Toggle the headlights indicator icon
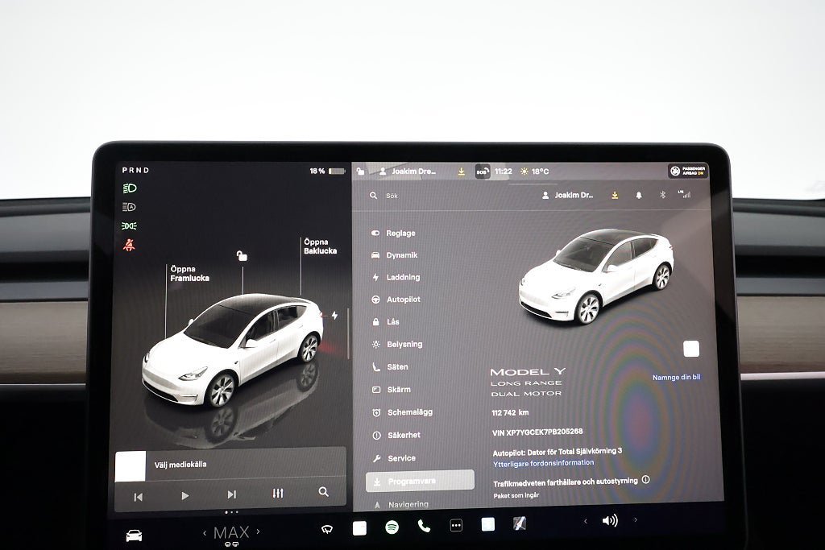Screen dimensions: 825x550 (x=130, y=188)
